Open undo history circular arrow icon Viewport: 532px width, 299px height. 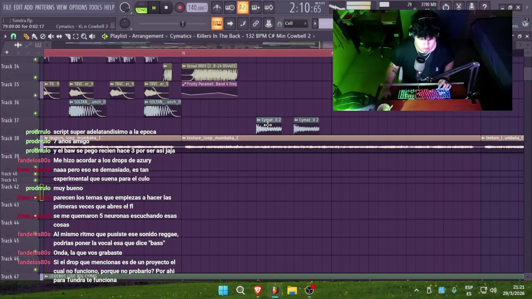pyautogui.click(x=446, y=7)
